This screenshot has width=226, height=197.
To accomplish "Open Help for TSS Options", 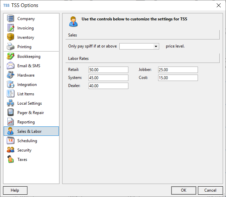I will point(15,190).
